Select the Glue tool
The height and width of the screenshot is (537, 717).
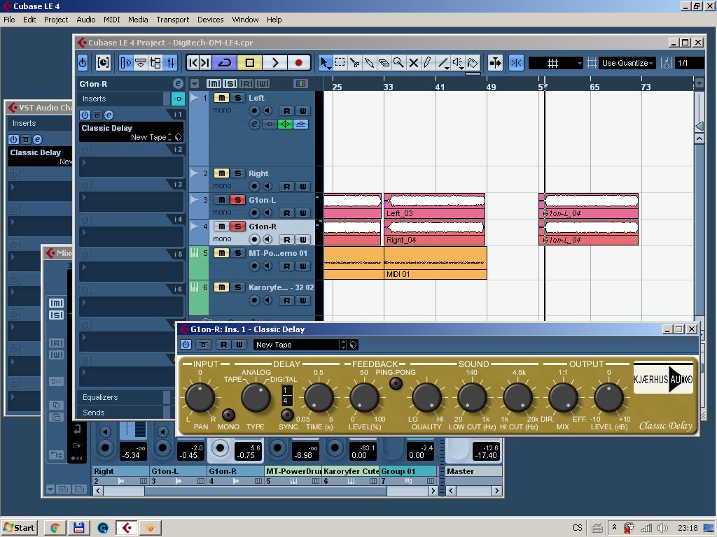click(x=369, y=63)
